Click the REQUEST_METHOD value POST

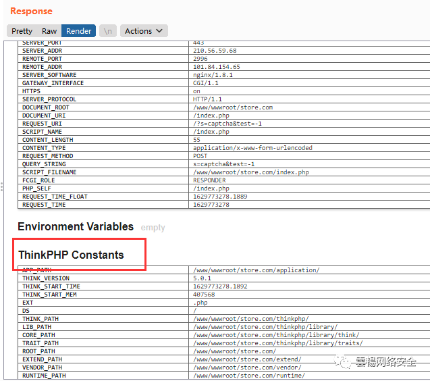(x=200, y=156)
